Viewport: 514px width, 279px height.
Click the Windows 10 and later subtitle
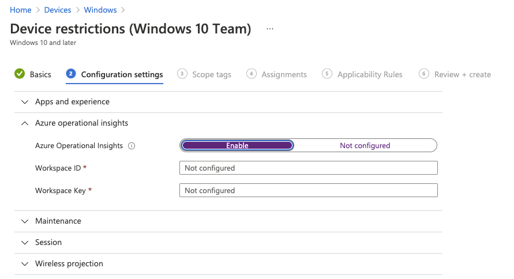click(x=43, y=43)
